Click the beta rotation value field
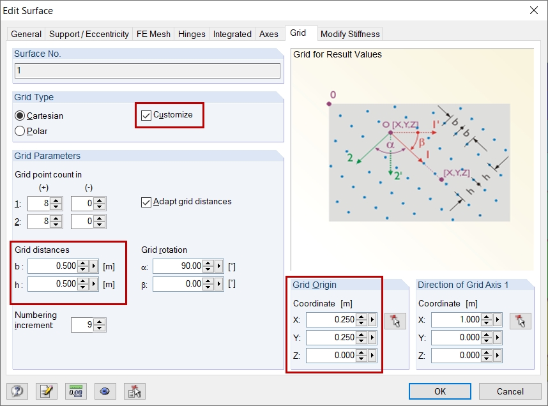548x406 pixels. tap(178, 283)
